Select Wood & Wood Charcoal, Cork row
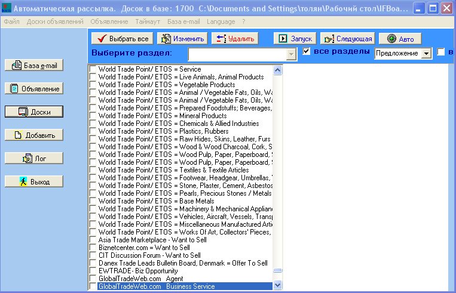 (x=185, y=147)
